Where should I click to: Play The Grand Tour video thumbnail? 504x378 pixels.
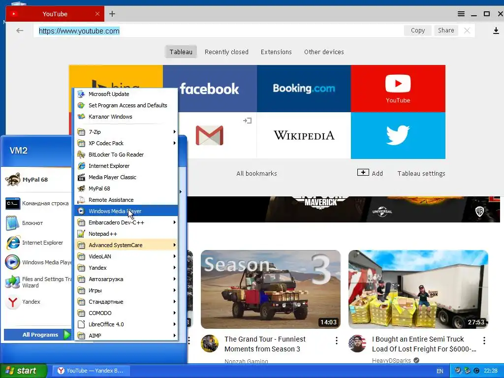pyautogui.click(x=271, y=289)
